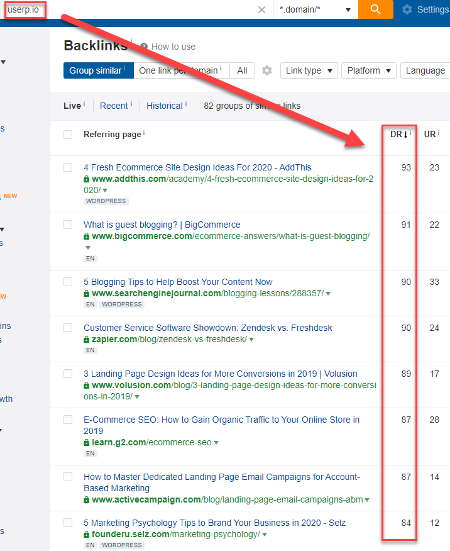
Task: Click the How to use question mark icon
Action: (143, 47)
